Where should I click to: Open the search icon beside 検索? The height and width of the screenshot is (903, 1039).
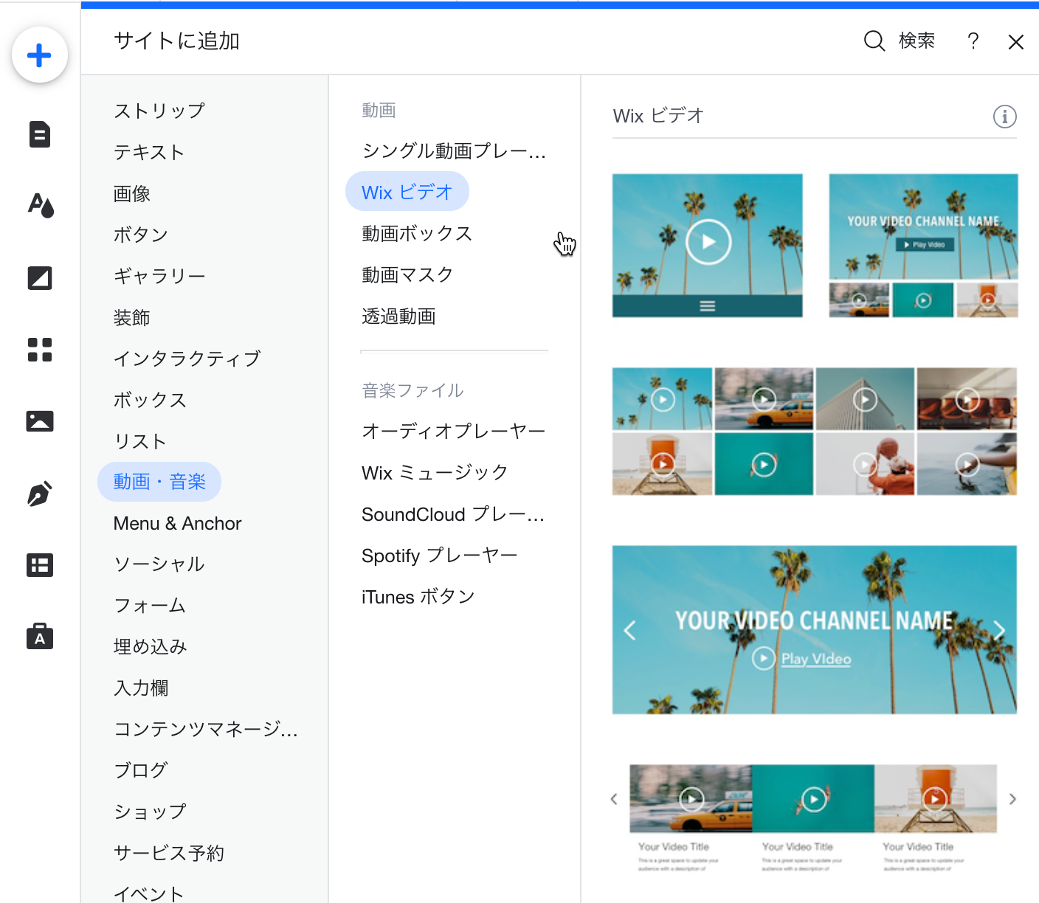tap(874, 41)
